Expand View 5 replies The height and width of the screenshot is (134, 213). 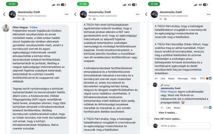pos(168,113)
